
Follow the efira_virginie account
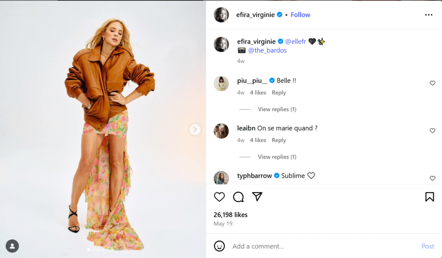click(300, 14)
